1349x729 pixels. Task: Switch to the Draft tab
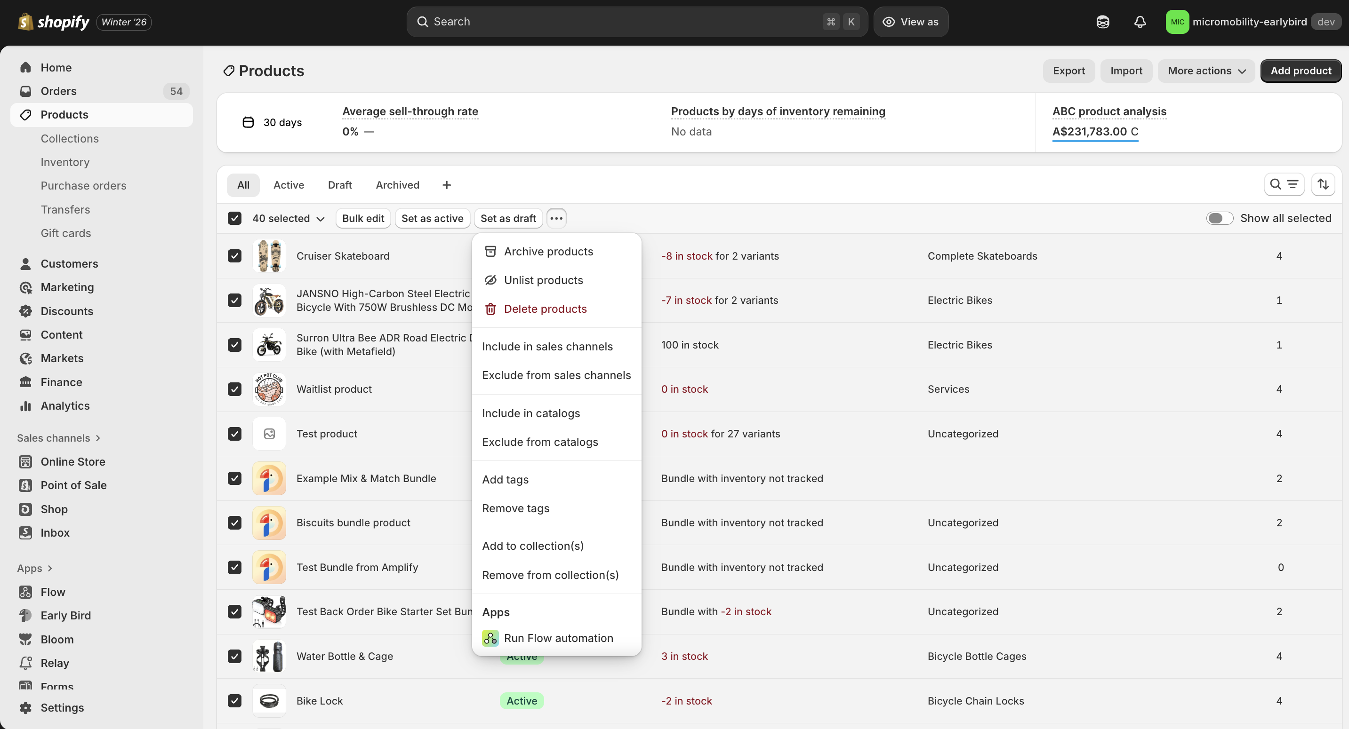coord(339,184)
